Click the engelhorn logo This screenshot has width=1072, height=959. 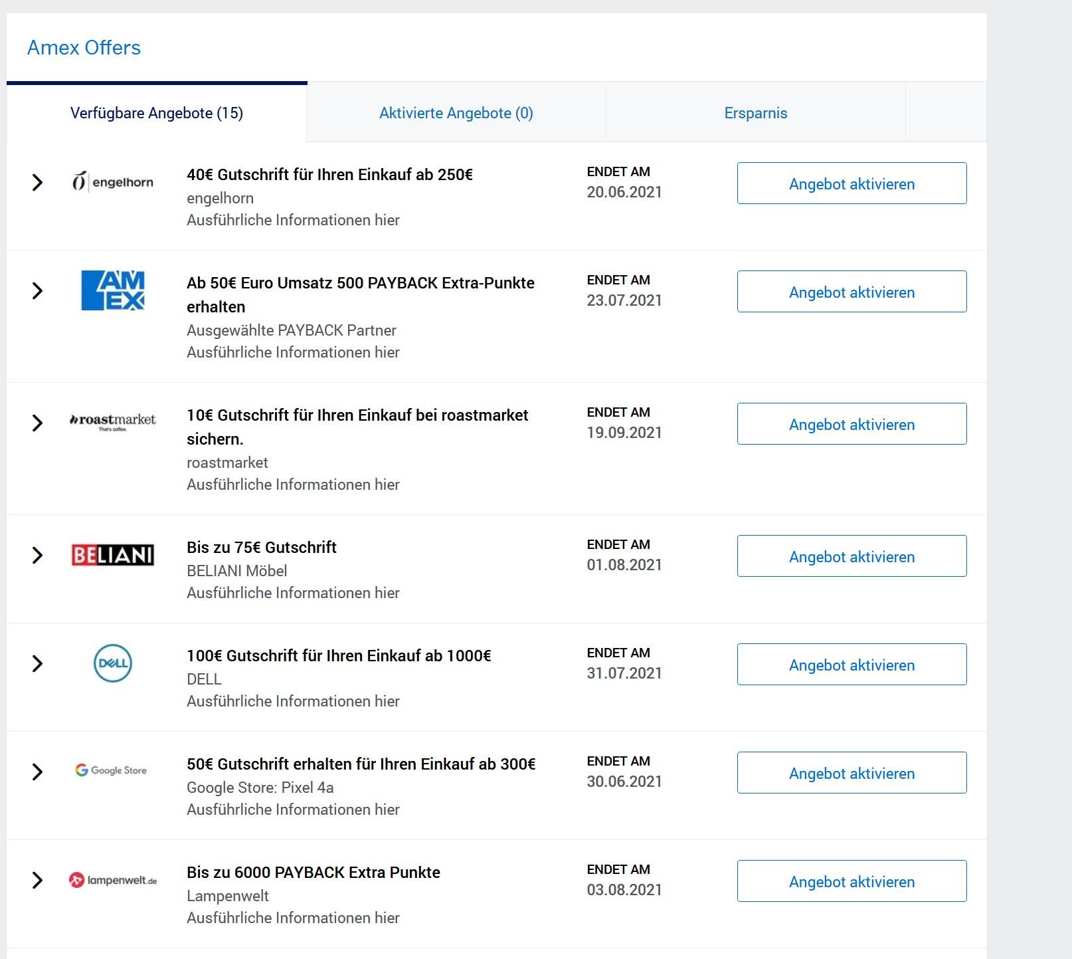click(112, 181)
